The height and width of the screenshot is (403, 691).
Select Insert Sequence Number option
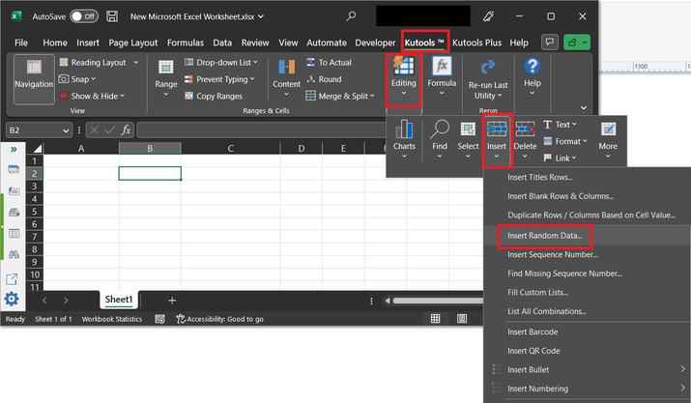coord(552,254)
